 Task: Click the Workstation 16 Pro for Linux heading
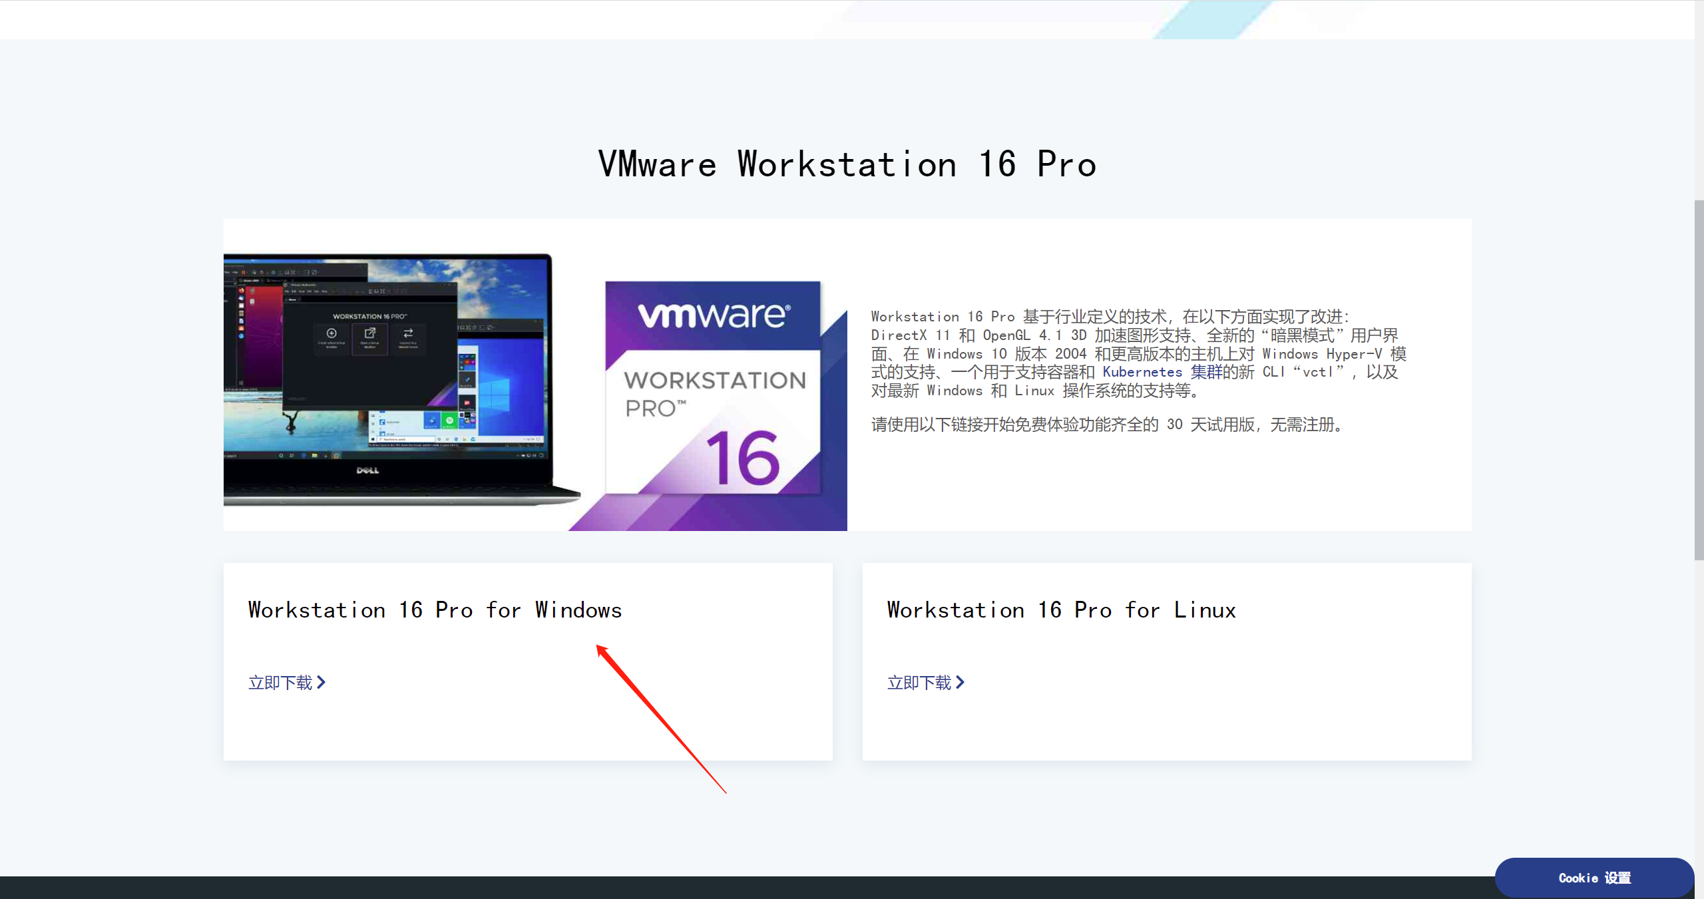coord(1061,610)
